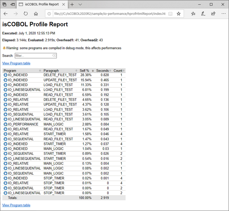Go to the browser home page

36,13
